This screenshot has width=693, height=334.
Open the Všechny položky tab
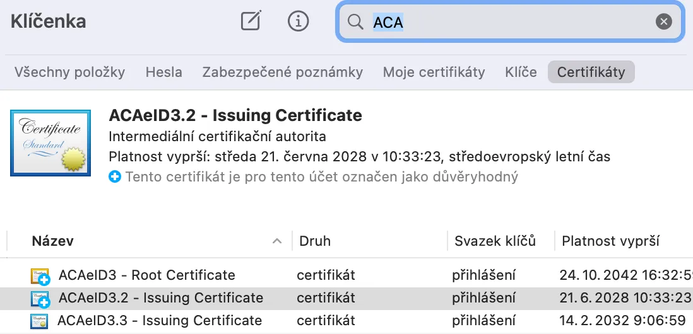click(69, 72)
